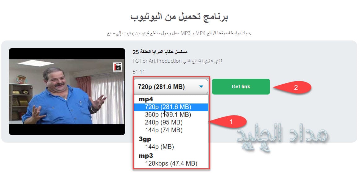Click the blue dropdown arrow of quality selector
The width and height of the screenshot is (364, 177).
201,86
